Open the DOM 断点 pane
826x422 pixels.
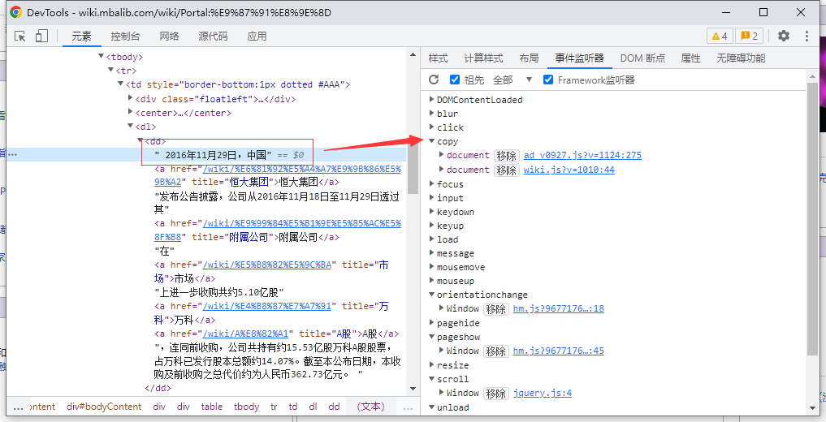point(642,58)
